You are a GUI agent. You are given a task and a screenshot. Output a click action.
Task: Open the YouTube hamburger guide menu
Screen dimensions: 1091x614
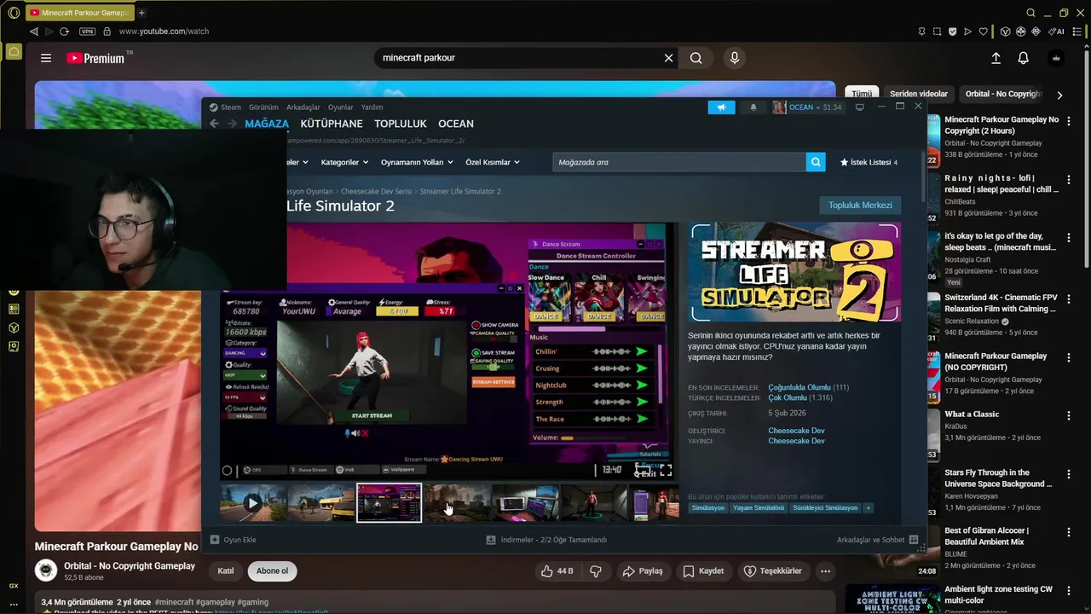(x=46, y=58)
